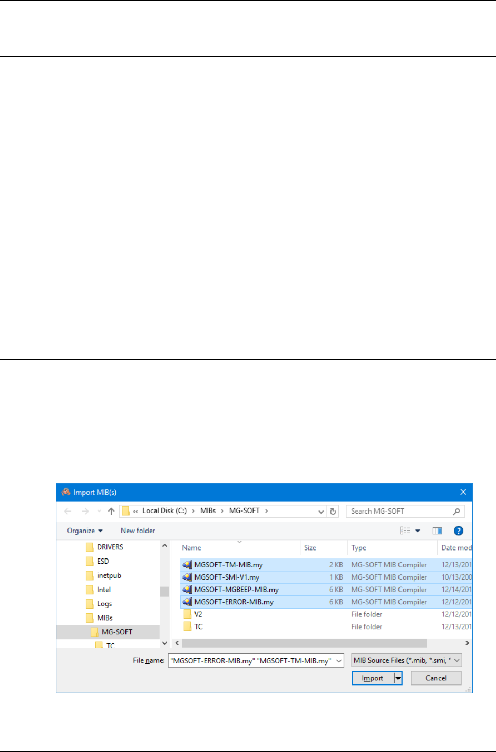
Task: Select file MGSOFT-MGBEEP-MIB.my
Action: coord(236,590)
